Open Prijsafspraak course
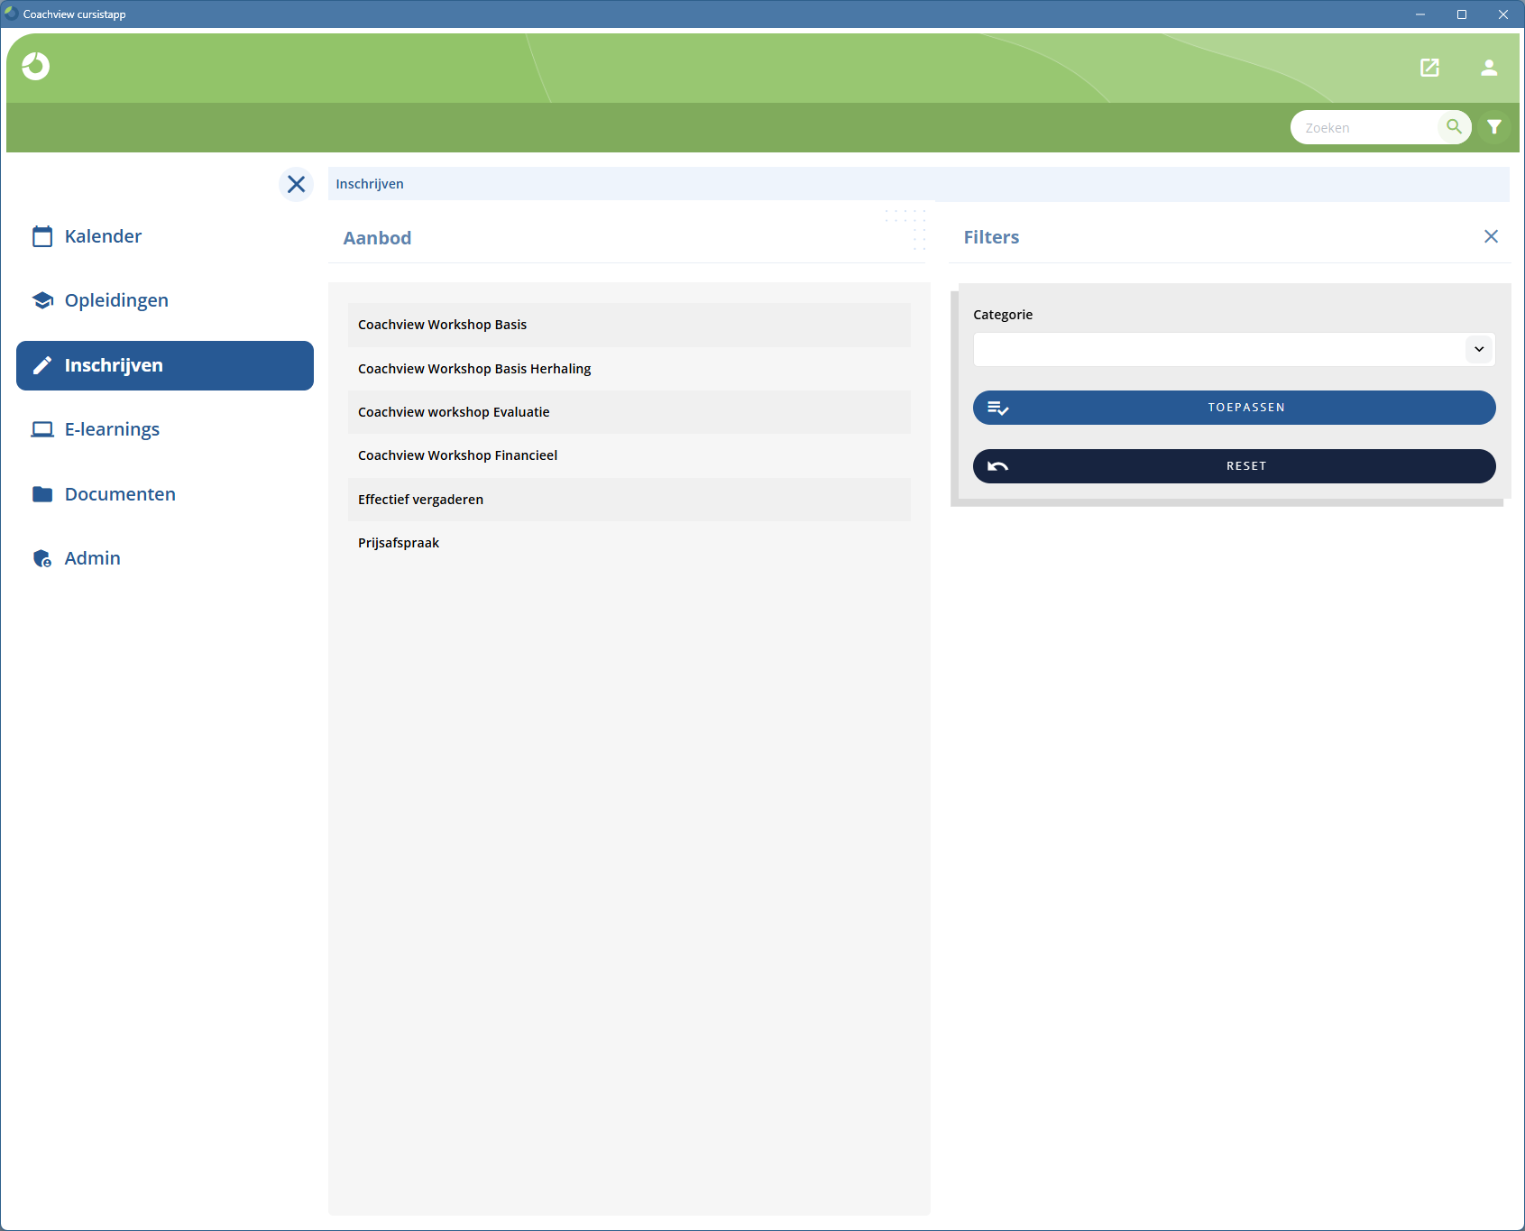Image resolution: width=1525 pixels, height=1231 pixels. click(x=629, y=543)
